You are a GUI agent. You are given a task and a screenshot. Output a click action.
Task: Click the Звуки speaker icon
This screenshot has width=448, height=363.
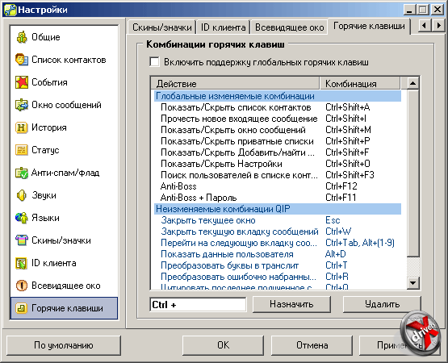[x=22, y=195]
